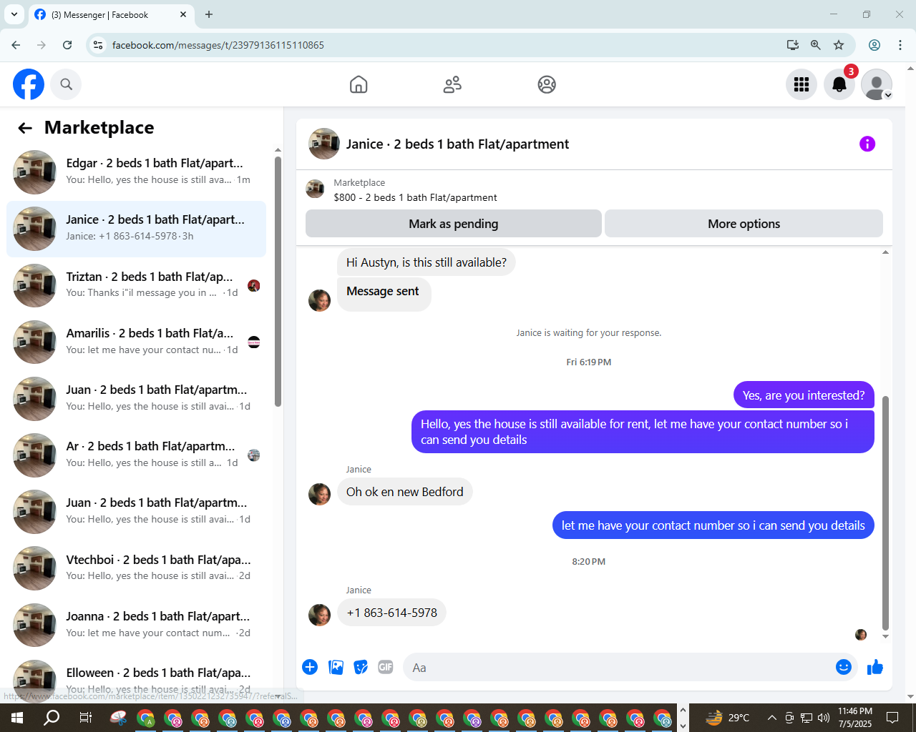Open Friends icon in top navigation
This screenshot has height=732, width=916.
click(452, 84)
